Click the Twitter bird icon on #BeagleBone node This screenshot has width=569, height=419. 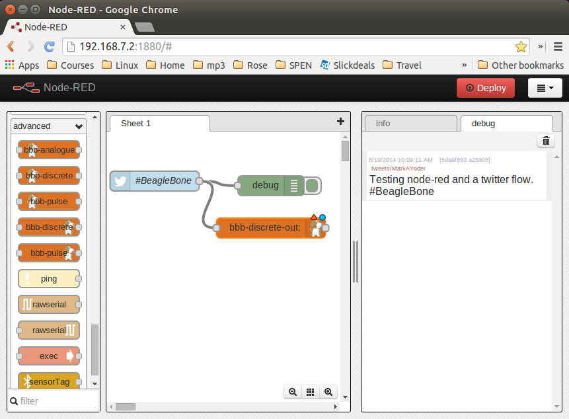click(x=120, y=181)
